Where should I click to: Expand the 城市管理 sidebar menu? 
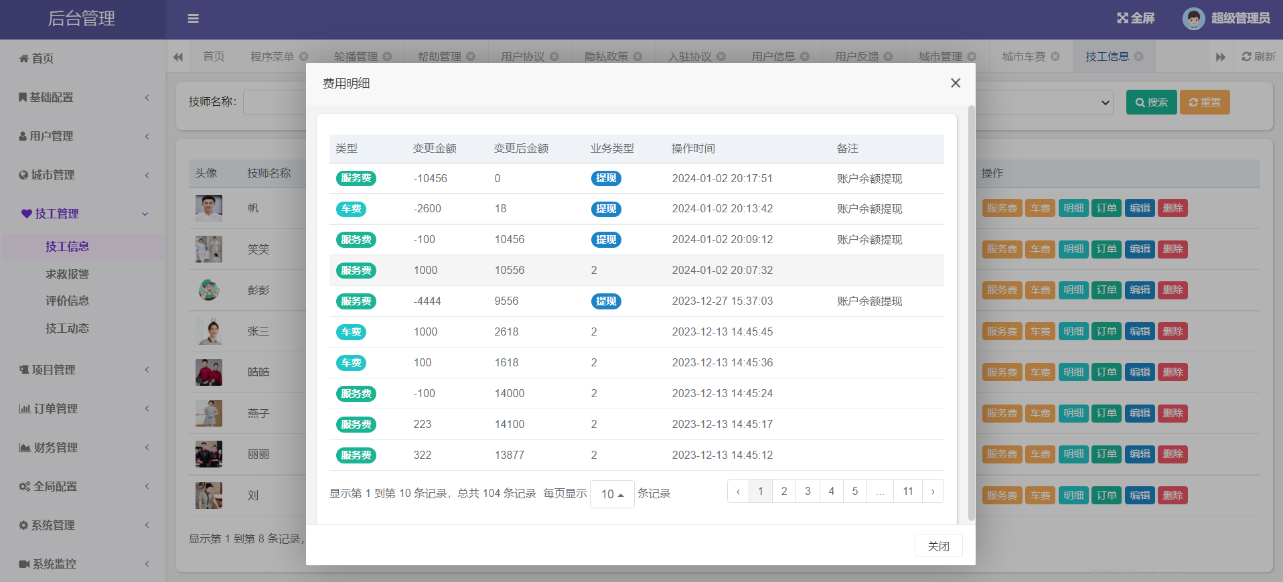pos(82,175)
